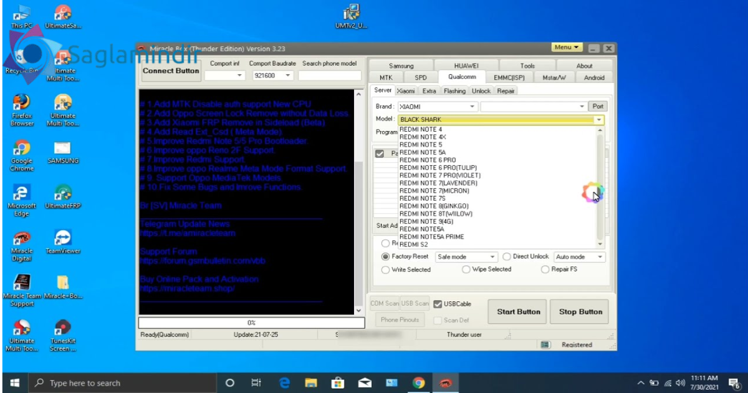
Task: Open the Windows Start menu
Action: (x=14, y=382)
